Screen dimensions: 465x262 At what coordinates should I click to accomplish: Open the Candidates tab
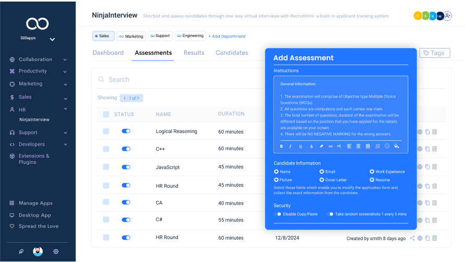(x=232, y=53)
